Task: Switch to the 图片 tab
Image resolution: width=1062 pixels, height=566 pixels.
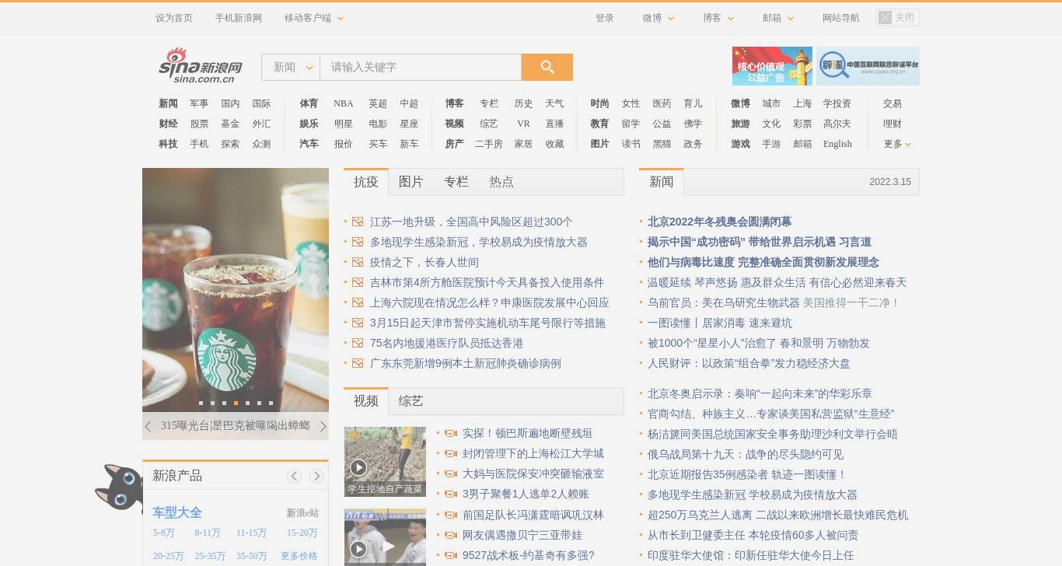Action: [x=410, y=182]
